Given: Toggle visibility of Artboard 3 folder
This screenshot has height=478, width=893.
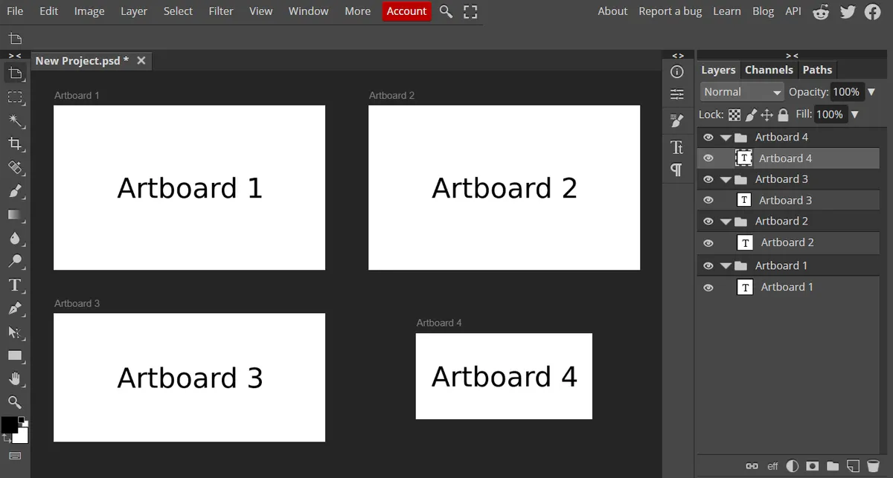Looking at the screenshot, I should [708, 179].
